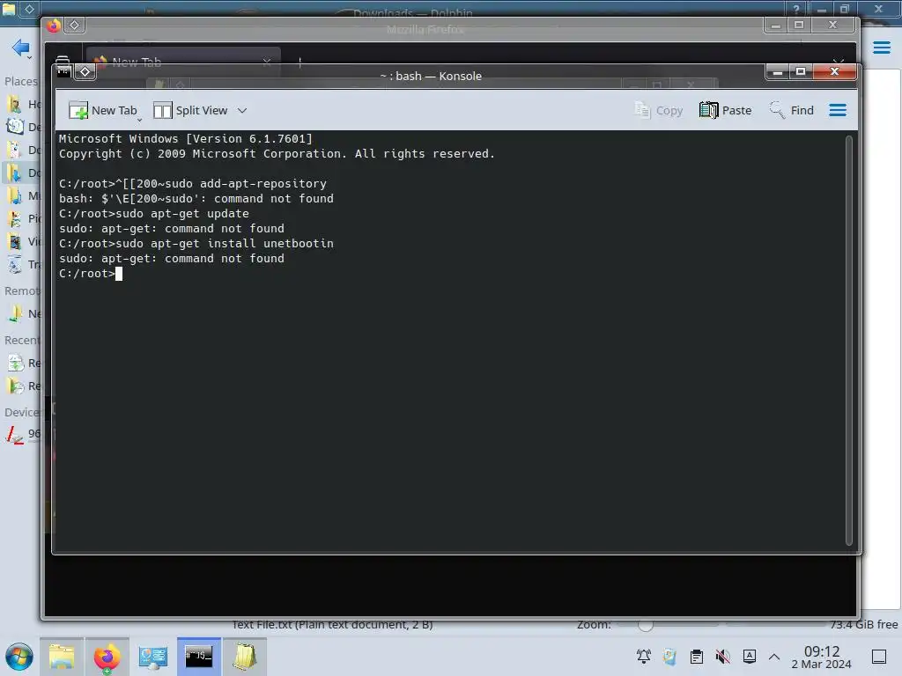Open system settings taskbar icon

tap(152, 657)
